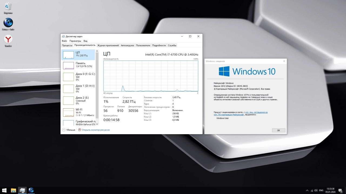Click the Версия 22H2 build text
The width and height of the screenshot is (346, 194).
point(231,86)
